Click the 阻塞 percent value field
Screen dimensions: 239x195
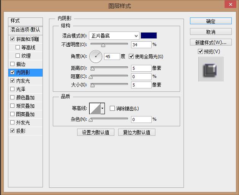point(141,77)
